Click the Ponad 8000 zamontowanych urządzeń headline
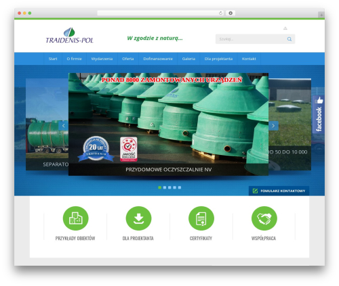 pyautogui.click(x=172, y=80)
